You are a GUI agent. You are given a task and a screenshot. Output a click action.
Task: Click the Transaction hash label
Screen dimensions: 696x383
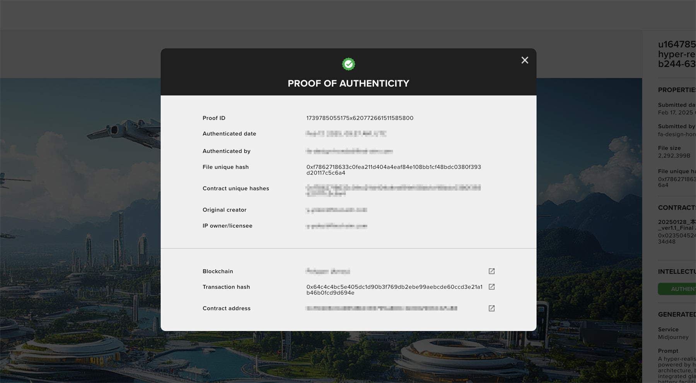226,287
